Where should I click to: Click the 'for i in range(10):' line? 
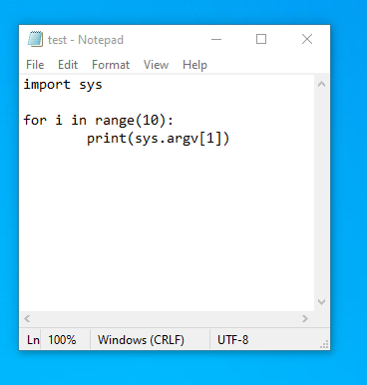99,120
